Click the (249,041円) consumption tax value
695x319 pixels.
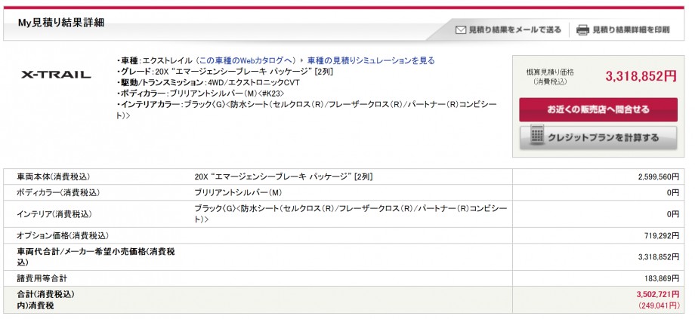[659, 305]
